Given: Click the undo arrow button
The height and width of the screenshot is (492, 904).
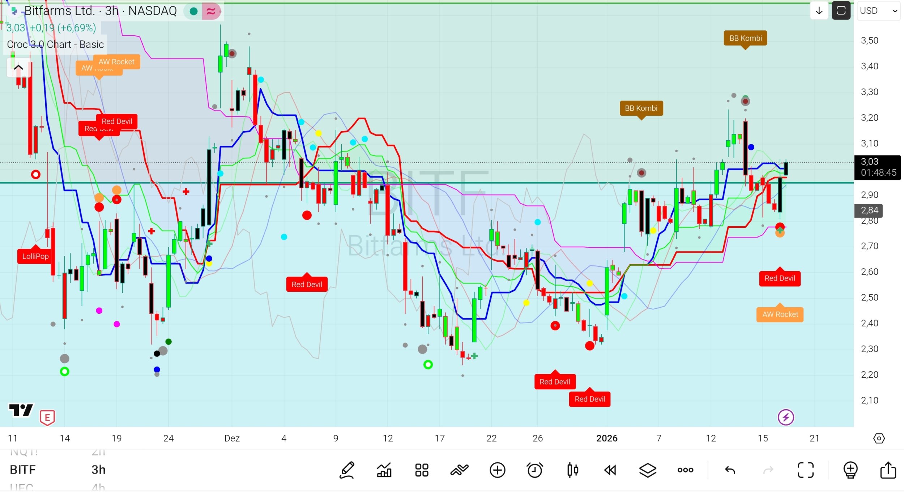Looking at the screenshot, I should pos(730,470).
